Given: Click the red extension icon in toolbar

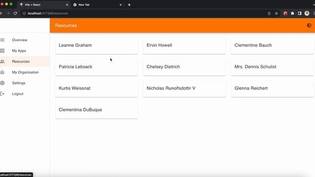Looking at the screenshot, I should (285, 13).
